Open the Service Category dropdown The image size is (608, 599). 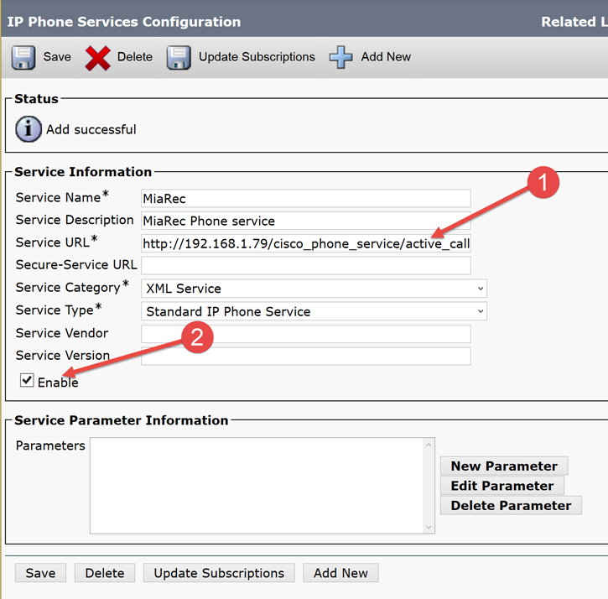tap(314, 289)
